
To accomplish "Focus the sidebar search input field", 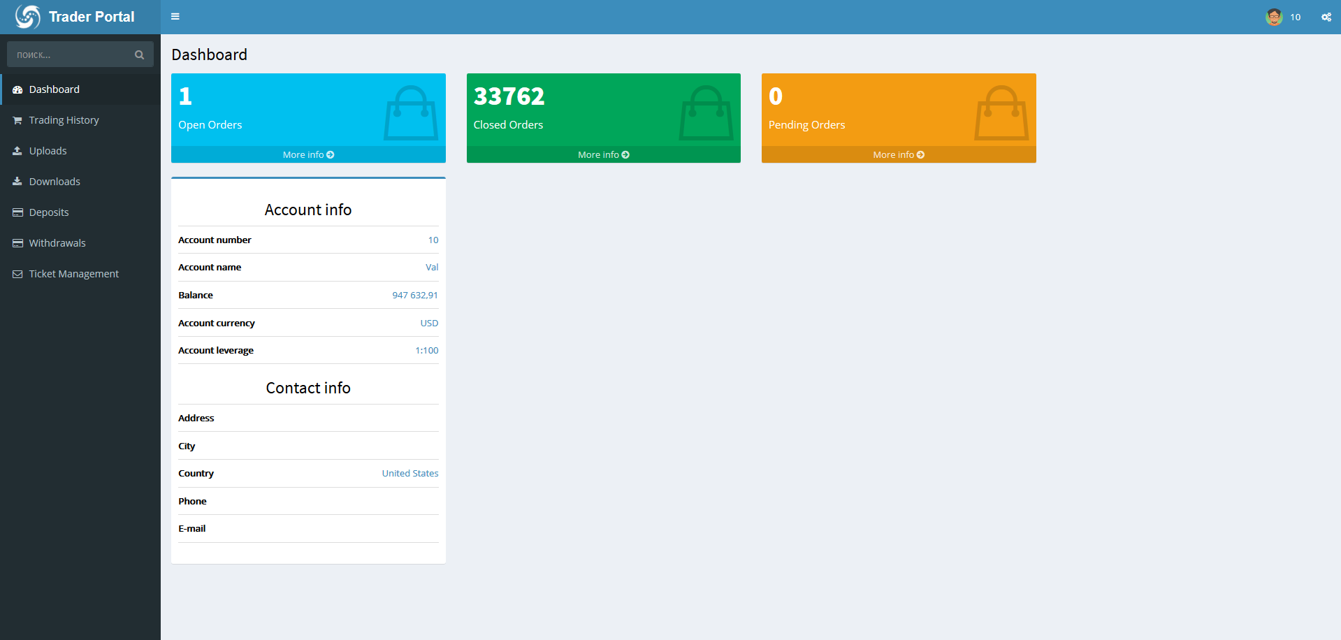I will [x=70, y=54].
